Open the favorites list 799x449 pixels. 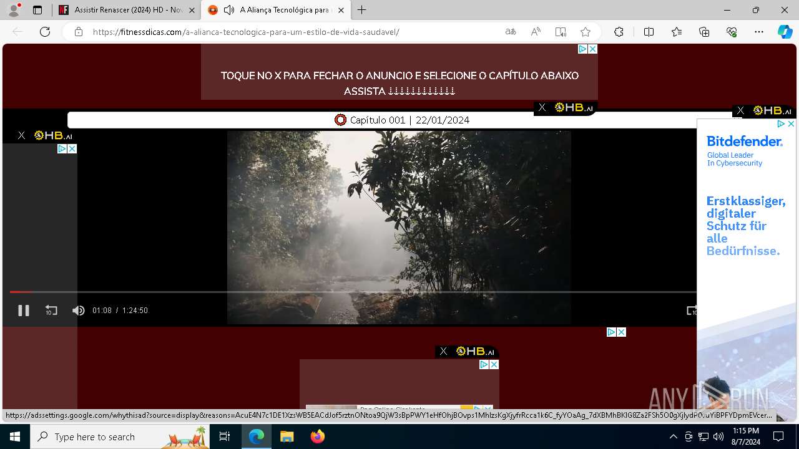click(677, 32)
